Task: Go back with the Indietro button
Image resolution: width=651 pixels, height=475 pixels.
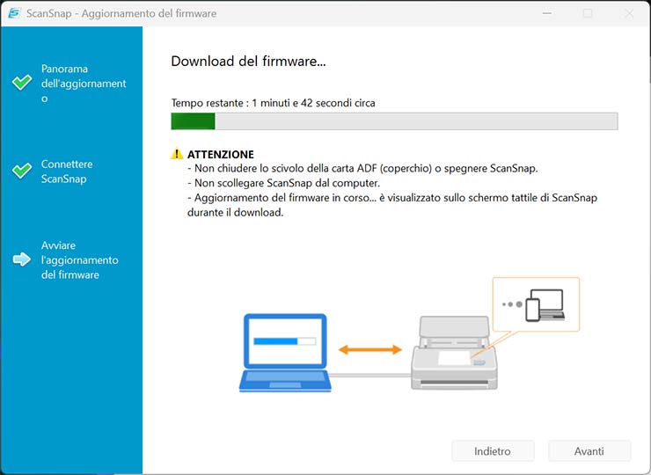Action: tap(493, 451)
